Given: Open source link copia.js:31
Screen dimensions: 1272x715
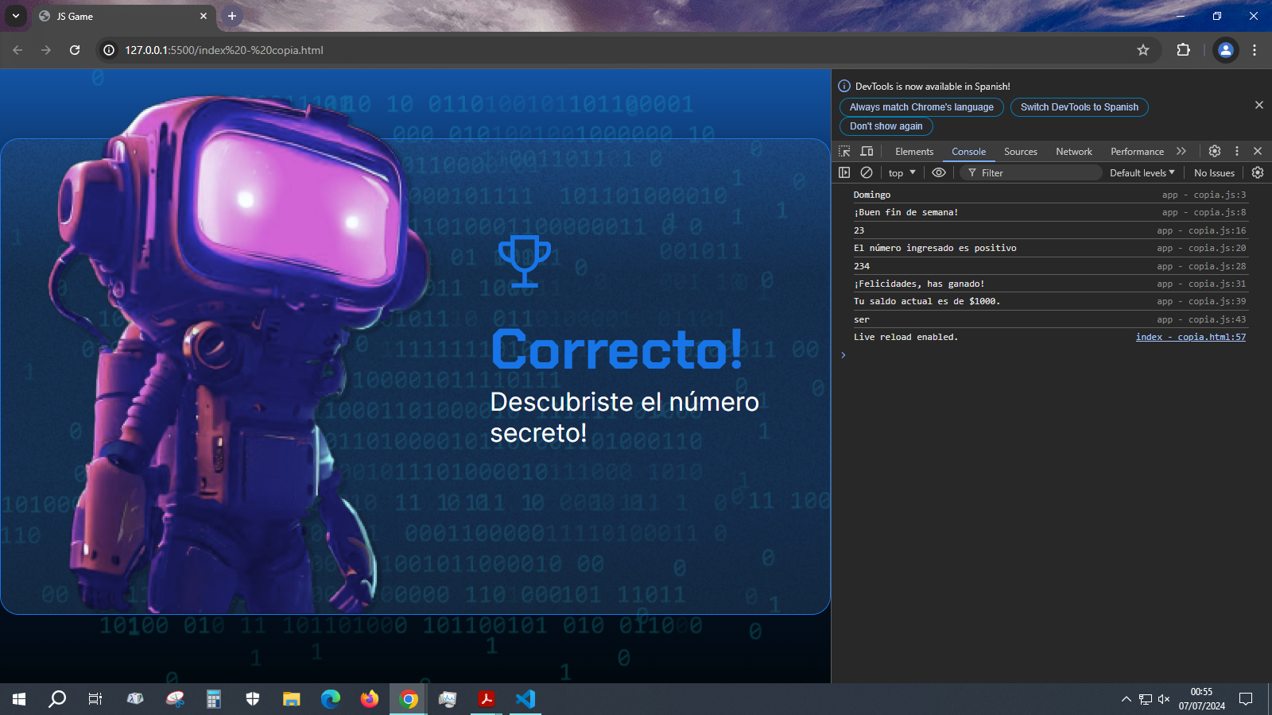Looking at the screenshot, I should (1201, 284).
